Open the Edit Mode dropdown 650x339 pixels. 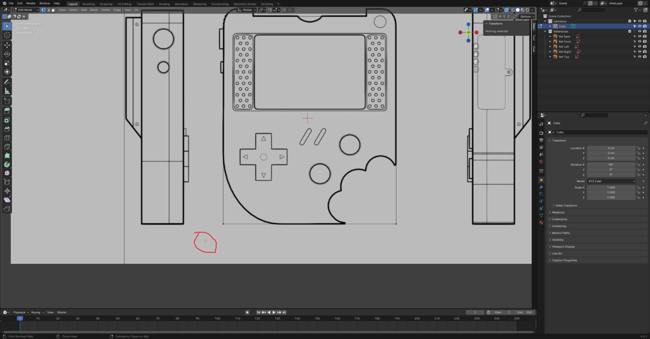click(x=25, y=10)
